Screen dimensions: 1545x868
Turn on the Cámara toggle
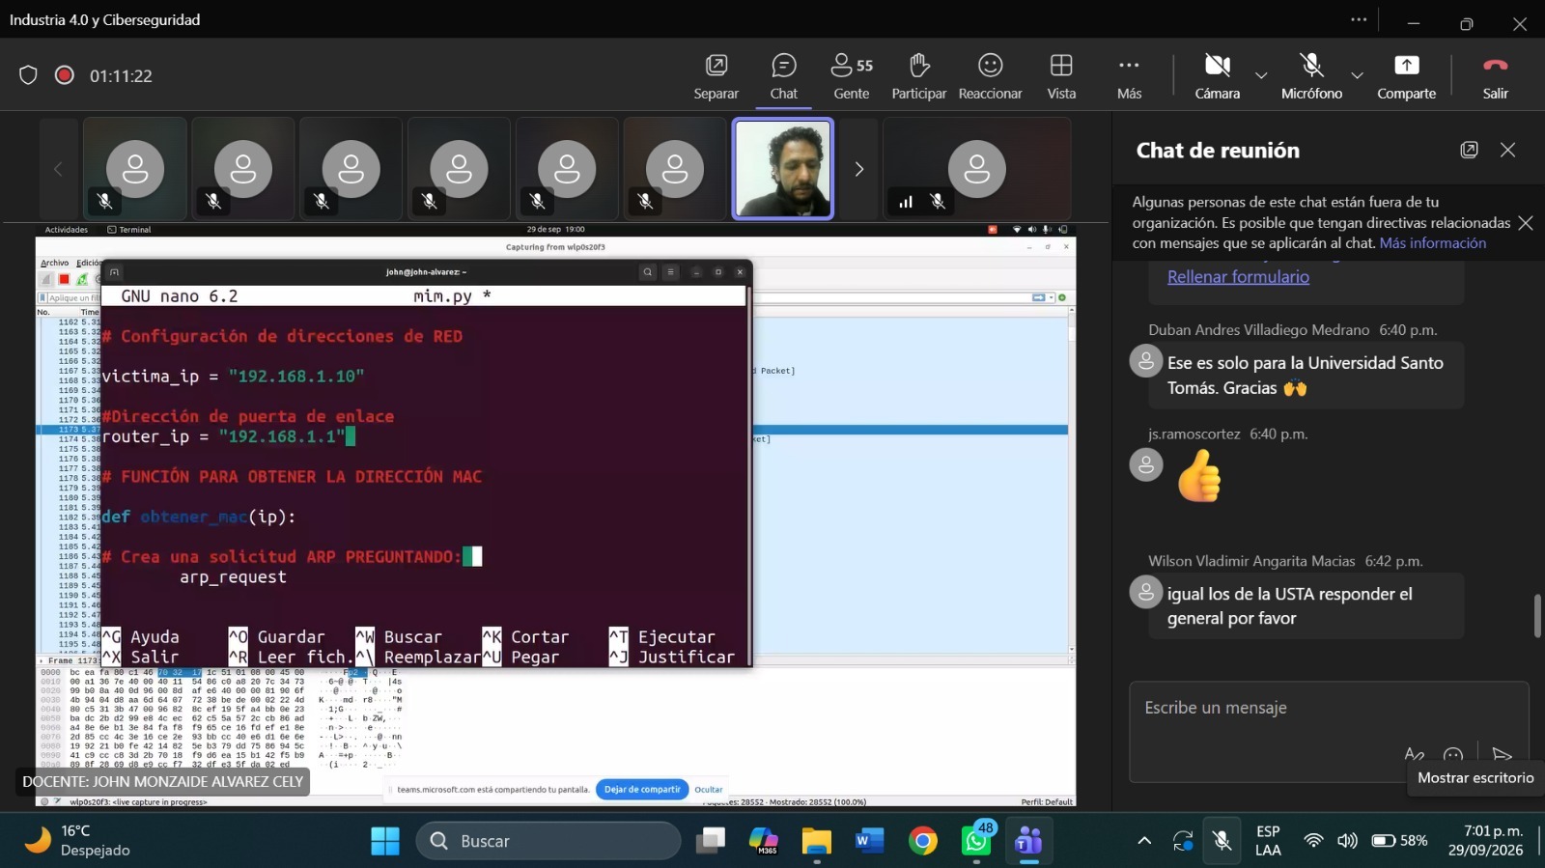click(x=1217, y=76)
